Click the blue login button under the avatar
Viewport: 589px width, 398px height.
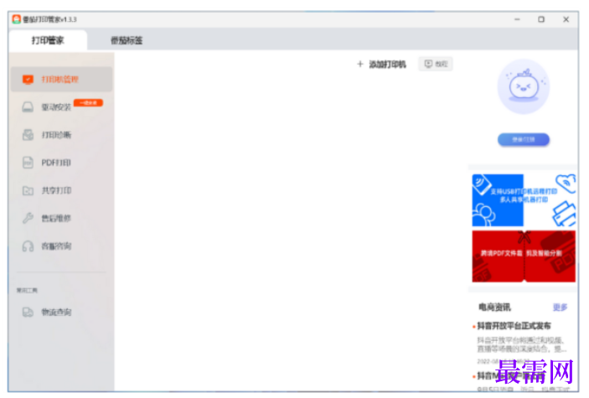coord(524,139)
